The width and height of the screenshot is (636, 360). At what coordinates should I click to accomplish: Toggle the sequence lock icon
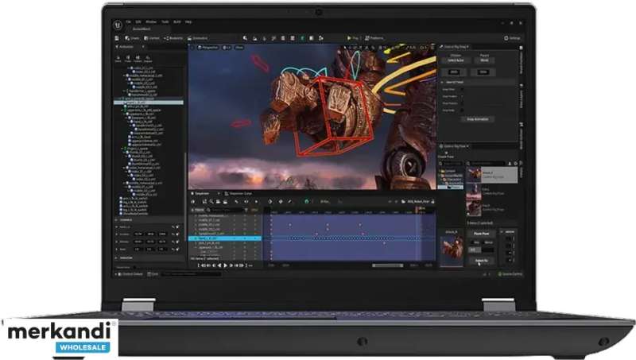pos(432,202)
